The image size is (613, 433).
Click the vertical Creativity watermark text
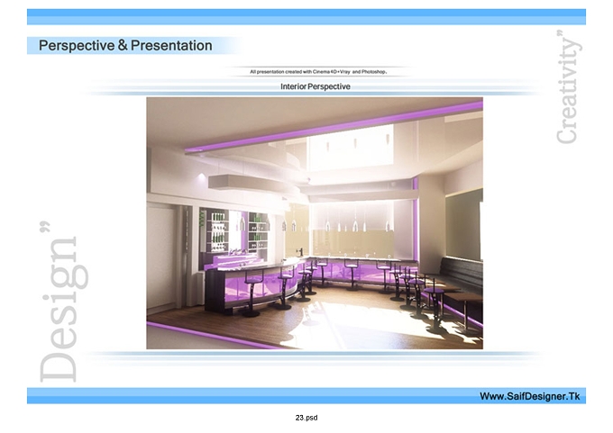[x=569, y=86]
